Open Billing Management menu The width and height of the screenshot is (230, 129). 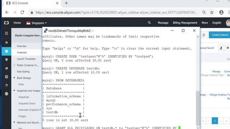coord(185,23)
